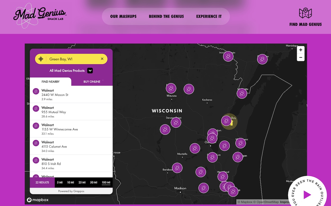Click store marker at Green Bay
This screenshot has height=206, width=331.
[226, 121]
